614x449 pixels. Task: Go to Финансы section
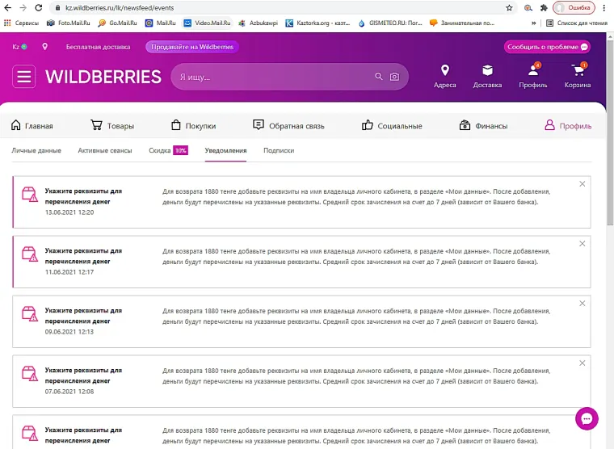483,126
